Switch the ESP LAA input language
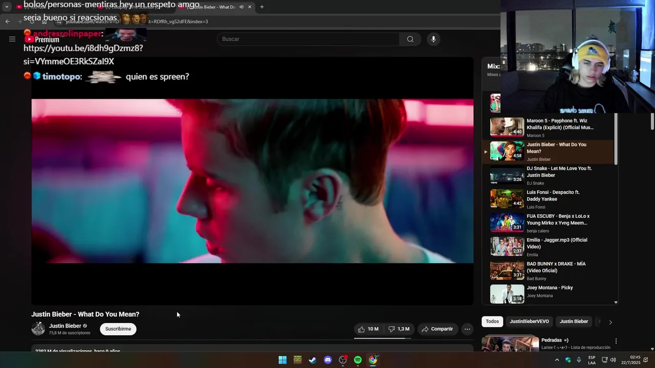Viewport: 655px width, 368px height. coord(592,360)
